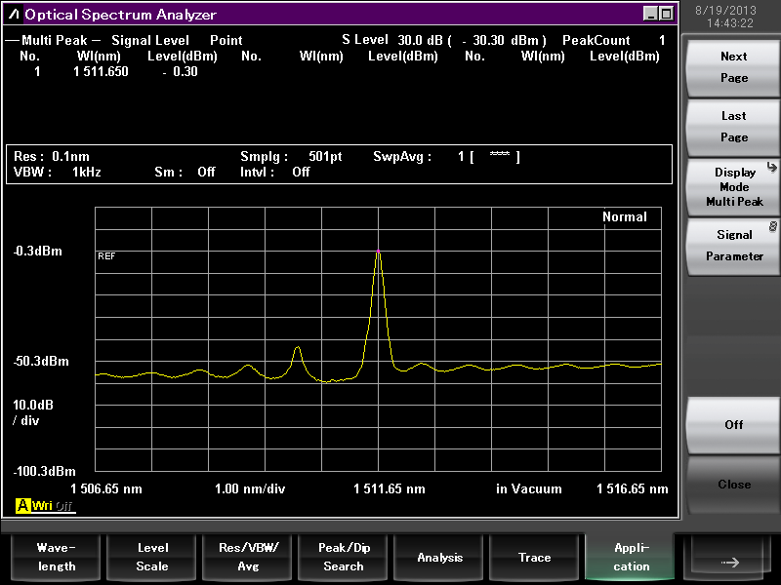Image resolution: width=781 pixels, height=585 pixels.
Task: Minimize the Optical Spectrum Analyzer window
Action: coord(650,14)
